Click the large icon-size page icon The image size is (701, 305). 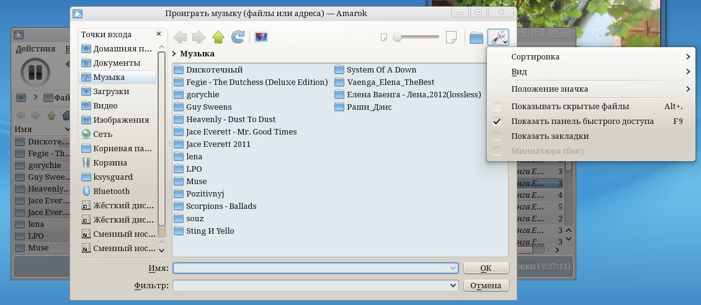click(x=451, y=37)
